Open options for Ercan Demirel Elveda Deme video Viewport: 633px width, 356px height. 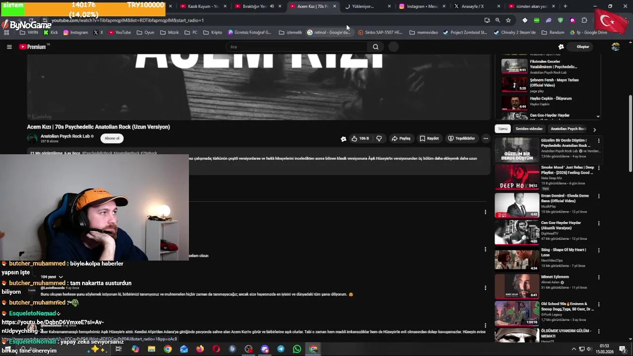click(x=599, y=196)
